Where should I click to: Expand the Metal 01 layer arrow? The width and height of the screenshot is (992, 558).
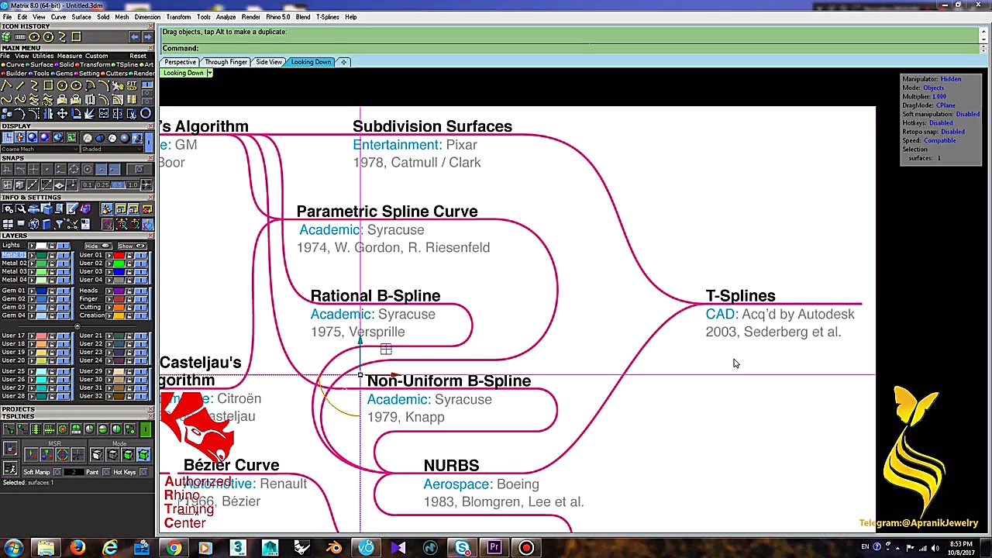pyautogui.click(x=32, y=255)
